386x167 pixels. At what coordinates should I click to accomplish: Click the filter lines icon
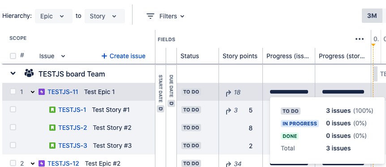coord(150,16)
